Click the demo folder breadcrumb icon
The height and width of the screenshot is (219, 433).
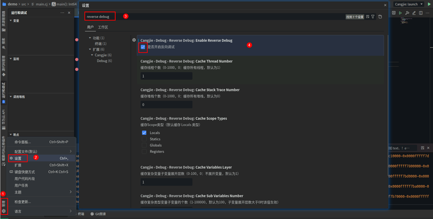[x=4, y=4]
